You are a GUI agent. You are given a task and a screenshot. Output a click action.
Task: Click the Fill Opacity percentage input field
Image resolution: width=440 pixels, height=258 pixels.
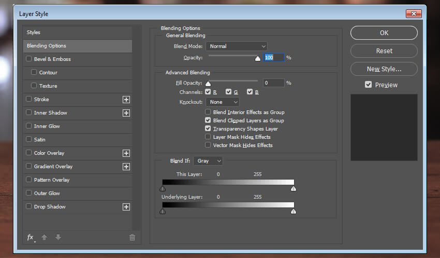[x=274, y=83]
